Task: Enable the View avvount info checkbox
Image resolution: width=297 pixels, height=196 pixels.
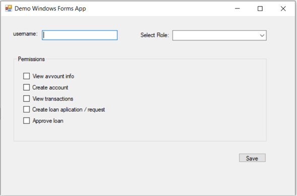Action: [27, 76]
